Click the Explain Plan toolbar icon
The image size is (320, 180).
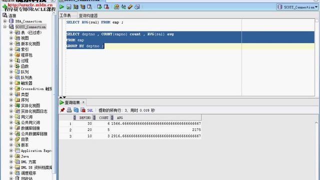coord(75,7)
